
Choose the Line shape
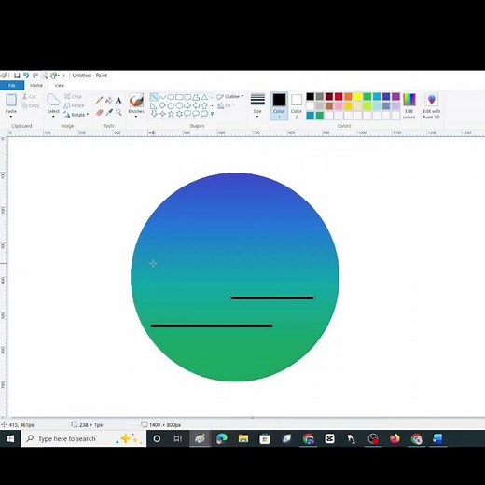154,97
